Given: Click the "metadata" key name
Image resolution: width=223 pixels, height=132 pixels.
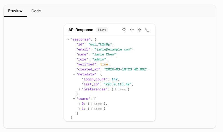Looking at the screenshot, I should point(86,74).
